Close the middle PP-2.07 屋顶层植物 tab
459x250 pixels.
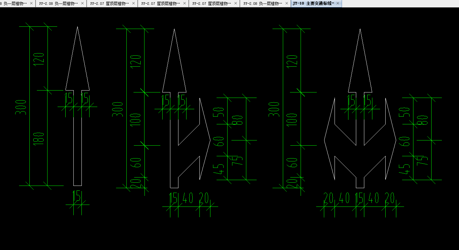click(185, 3)
